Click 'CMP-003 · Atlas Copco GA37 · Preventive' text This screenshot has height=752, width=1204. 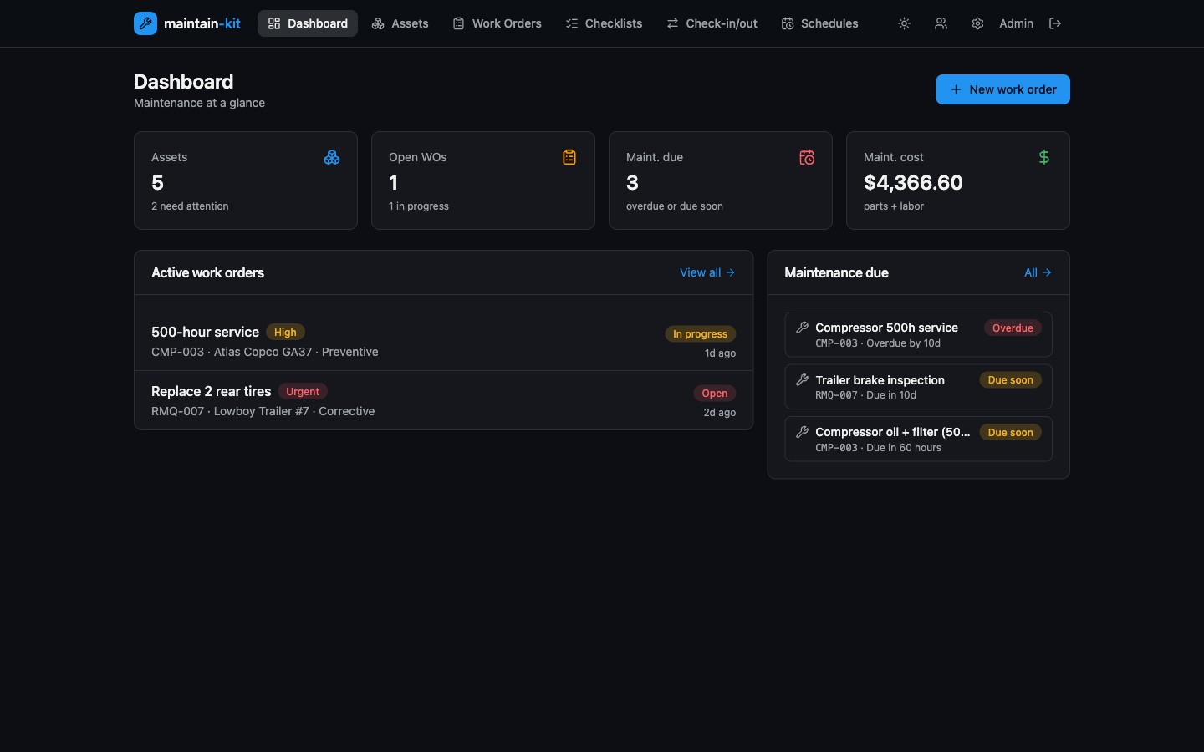[x=265, y=352]
